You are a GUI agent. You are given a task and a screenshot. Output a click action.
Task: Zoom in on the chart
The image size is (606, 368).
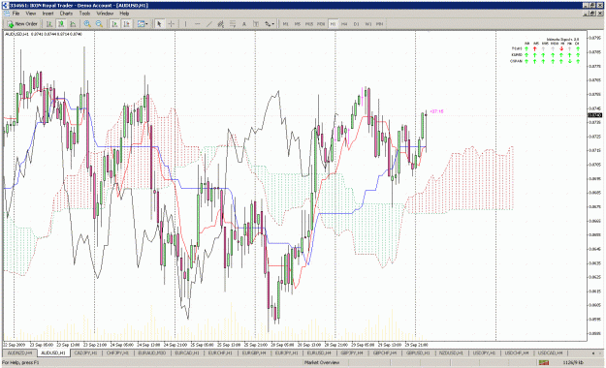(x=87, y=24)
